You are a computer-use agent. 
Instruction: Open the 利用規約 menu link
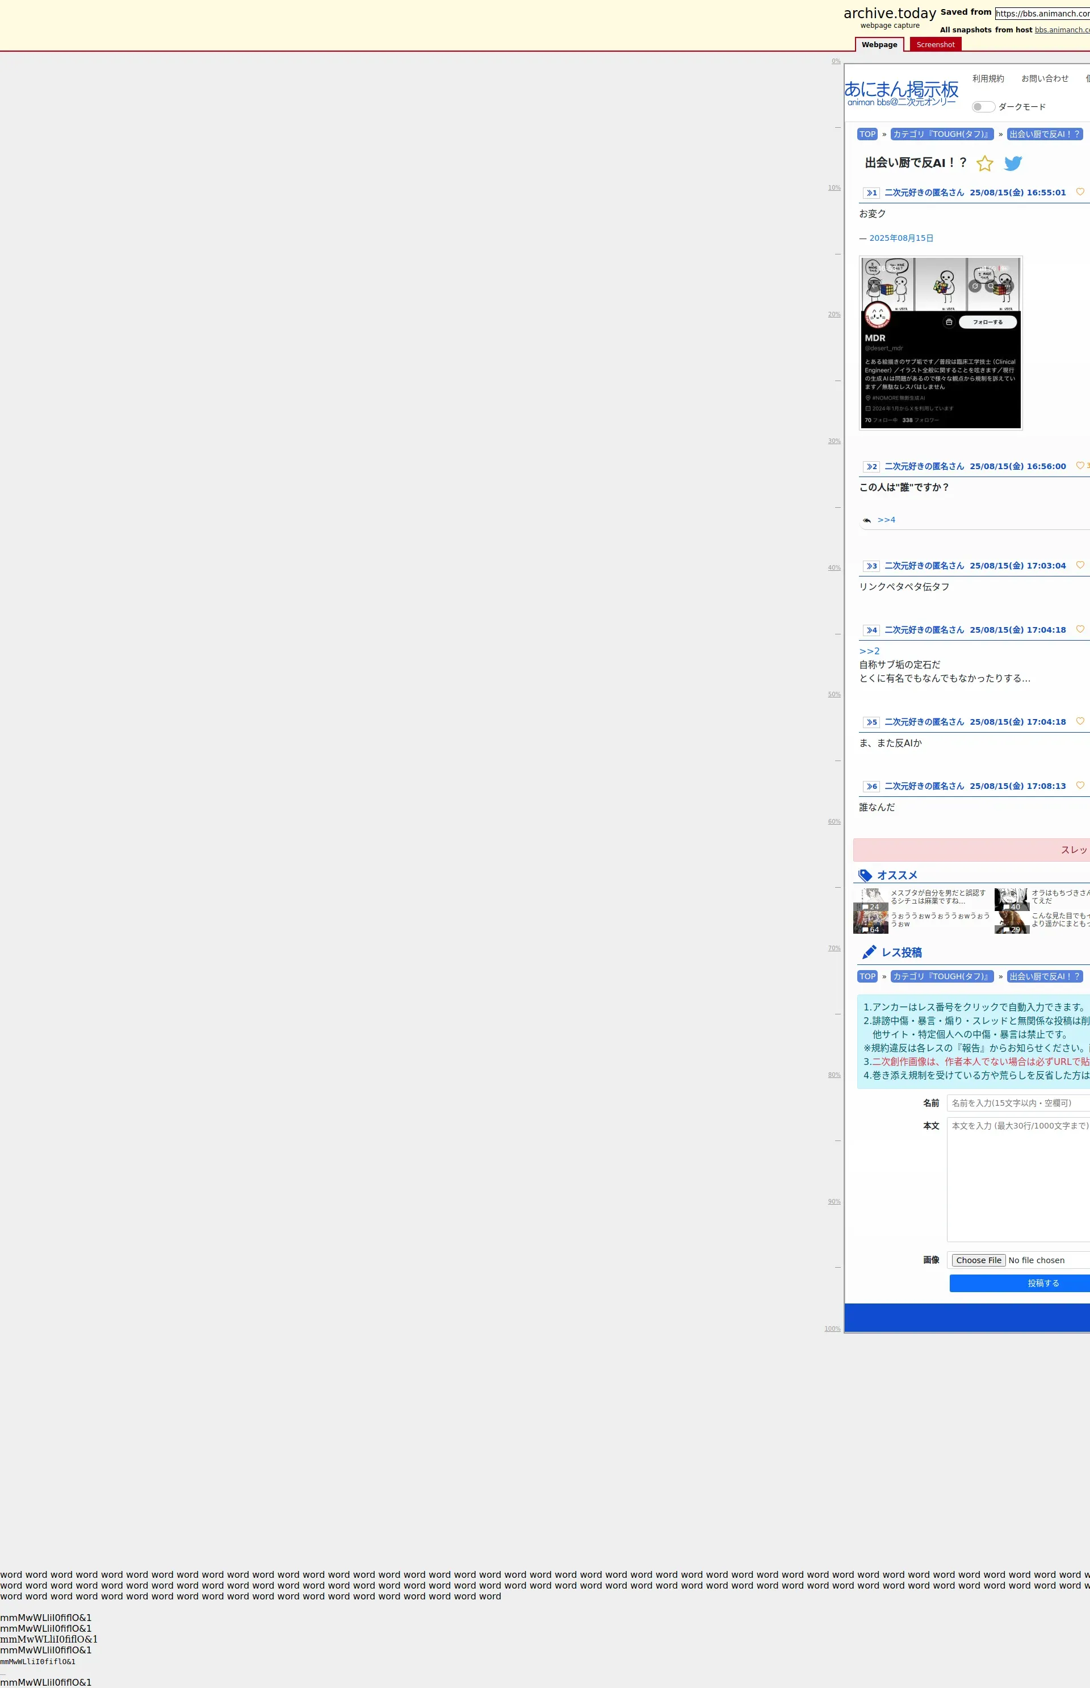click(x=987, y=78)
